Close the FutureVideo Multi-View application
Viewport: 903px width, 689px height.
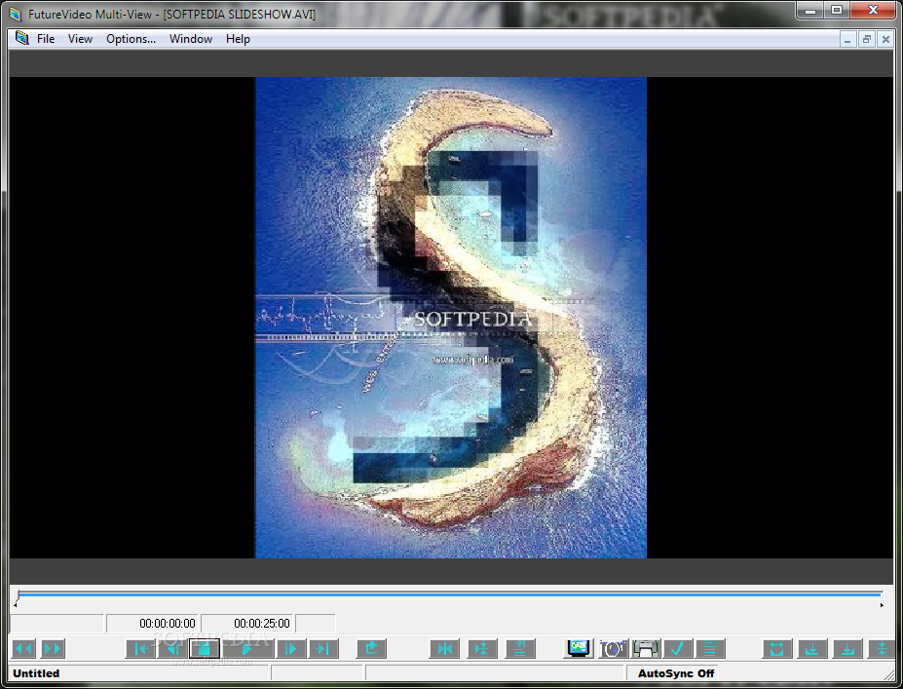tap(873, 11)
